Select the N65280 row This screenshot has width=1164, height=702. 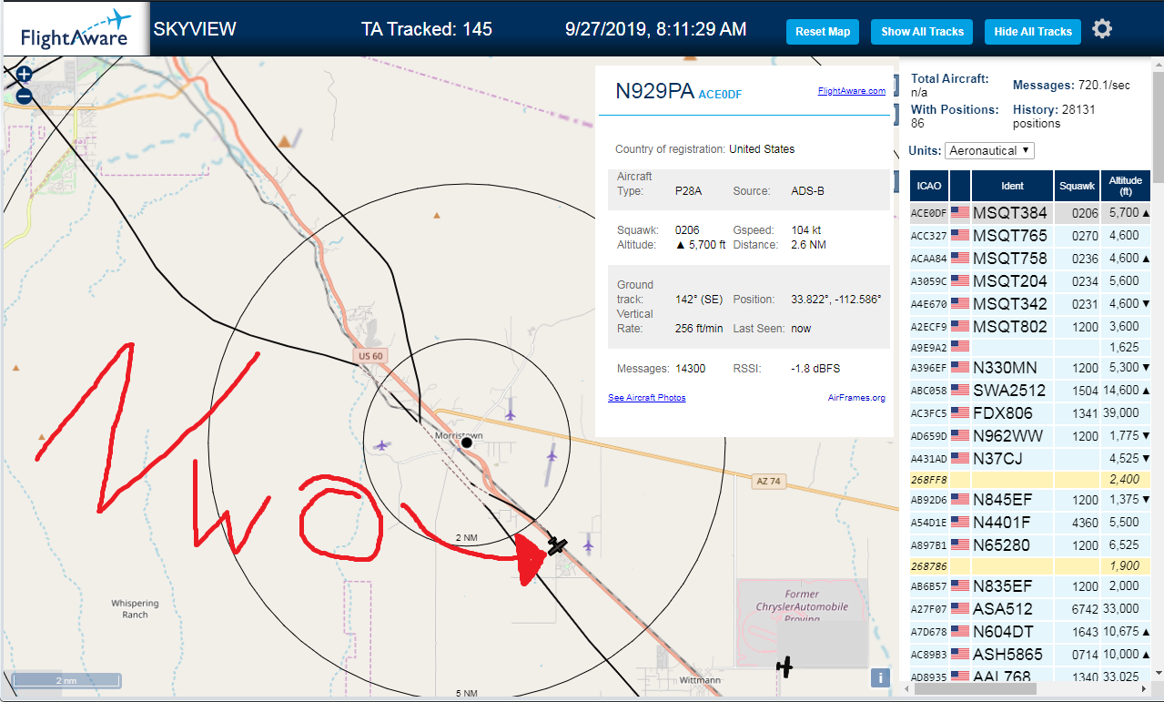tap(1030, 545)
